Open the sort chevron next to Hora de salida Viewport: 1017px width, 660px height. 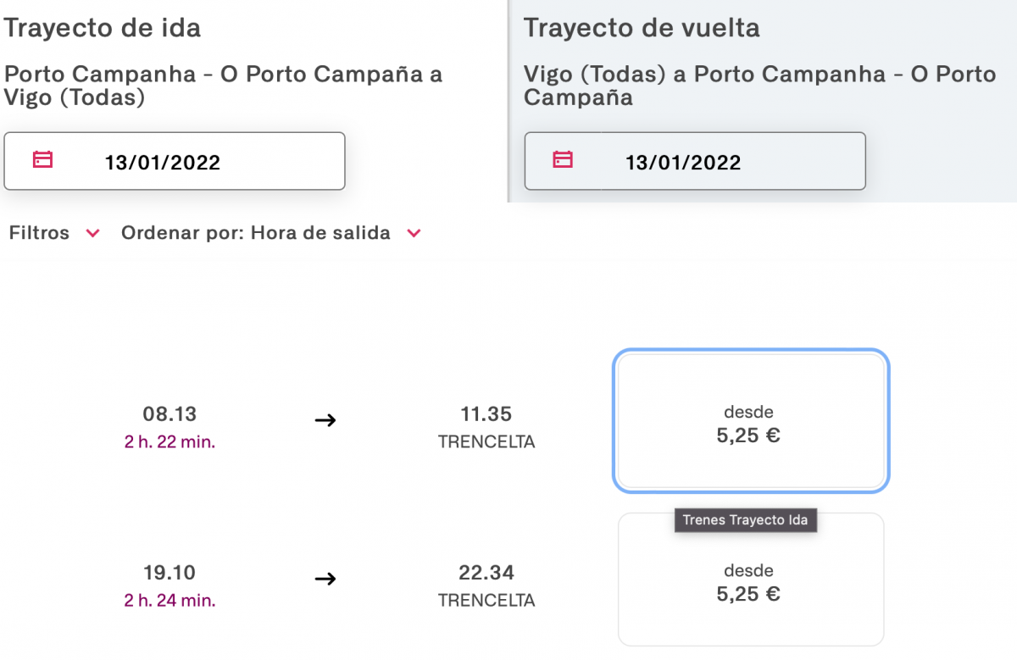(x=414, y=234)
